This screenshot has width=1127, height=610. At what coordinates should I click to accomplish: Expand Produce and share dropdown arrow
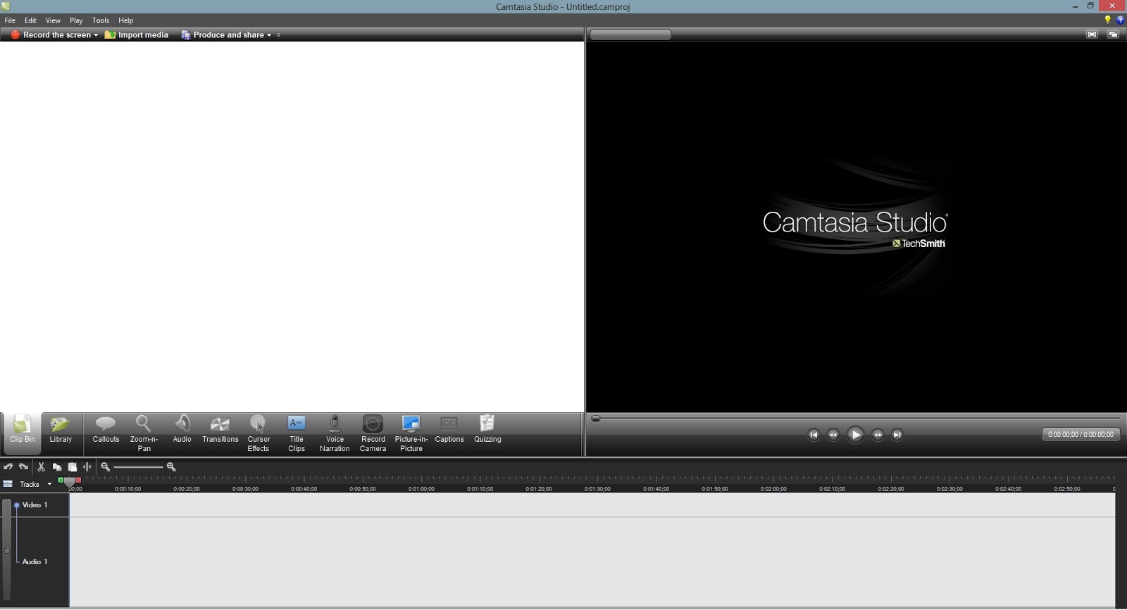click(269, 35)
